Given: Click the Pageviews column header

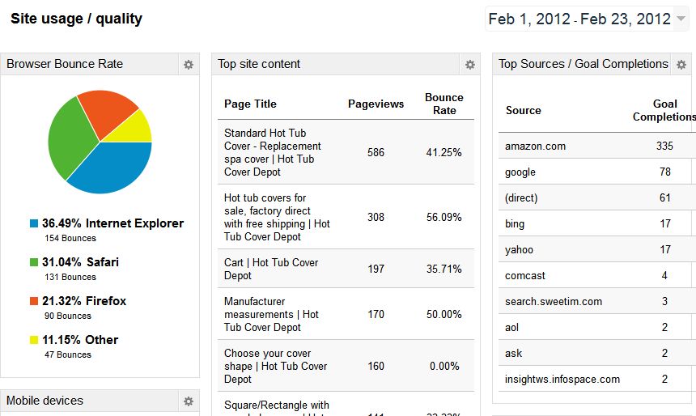Looking at the screenshot, I should [x=376, y=104].
